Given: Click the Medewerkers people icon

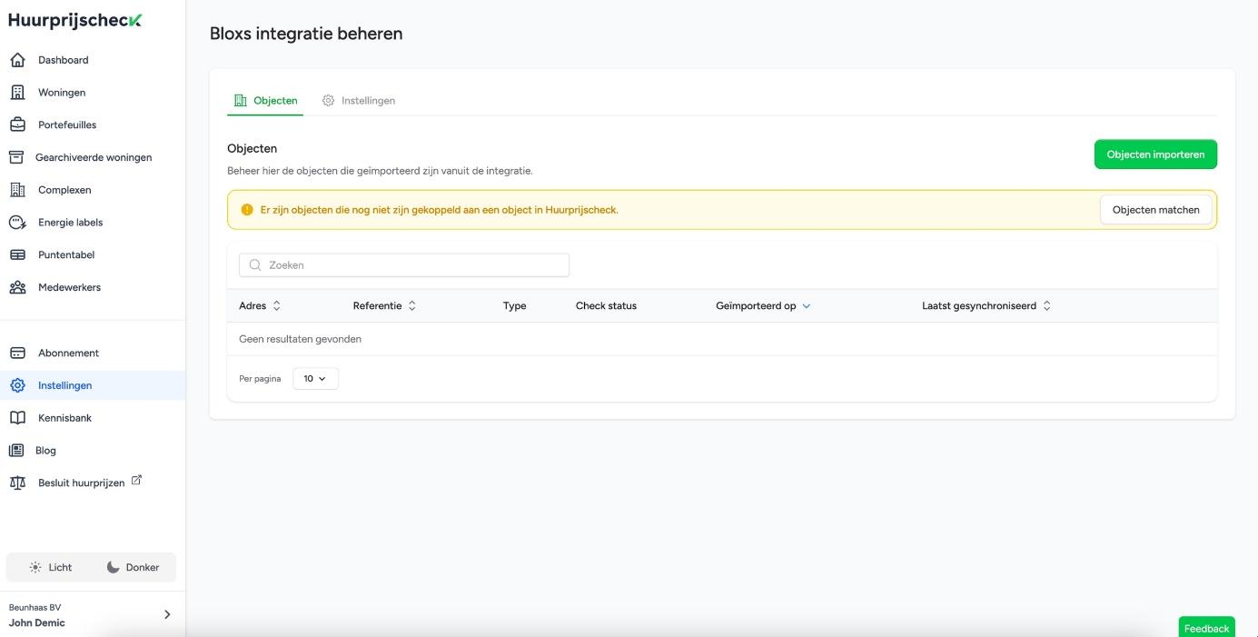Looking at the screenshot, I should click(x=17, y=288).
